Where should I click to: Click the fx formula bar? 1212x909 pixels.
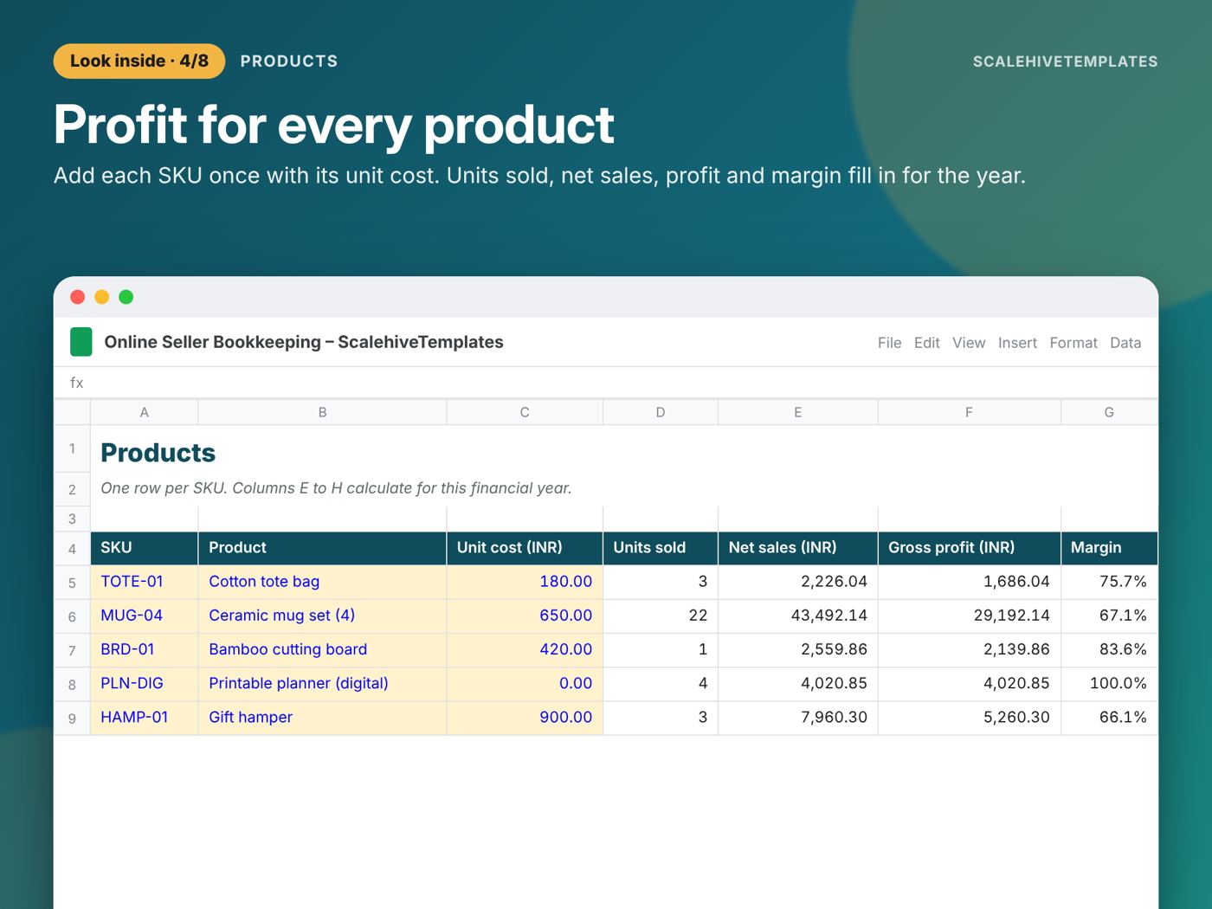(606, 383)
